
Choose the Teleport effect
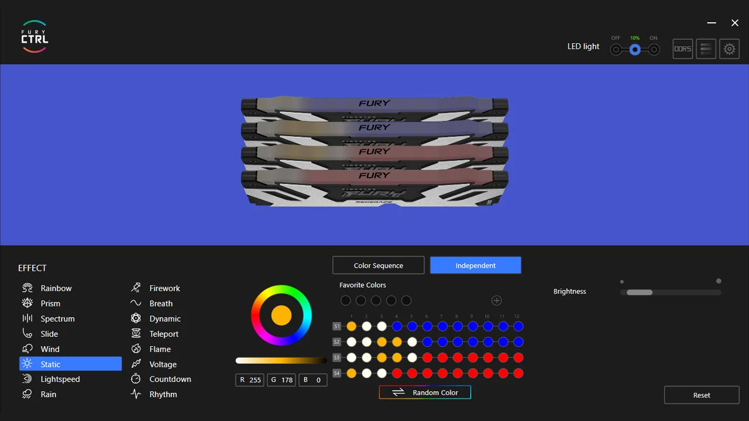click(163, 334)
